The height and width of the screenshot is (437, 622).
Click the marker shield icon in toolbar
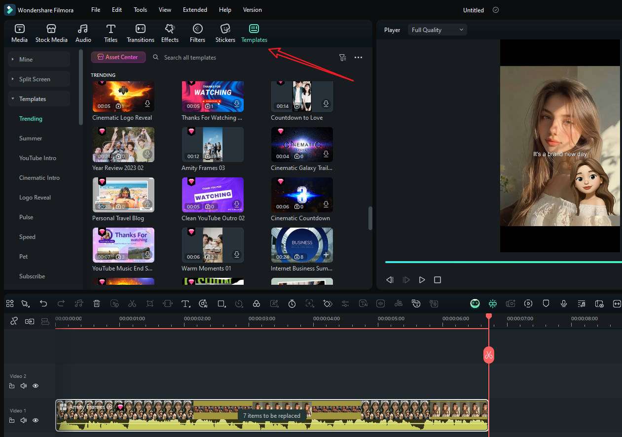point(546,303)
